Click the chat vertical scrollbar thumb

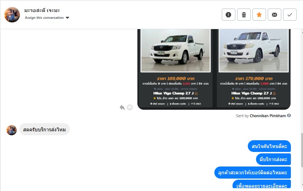(x=302, y=149)
